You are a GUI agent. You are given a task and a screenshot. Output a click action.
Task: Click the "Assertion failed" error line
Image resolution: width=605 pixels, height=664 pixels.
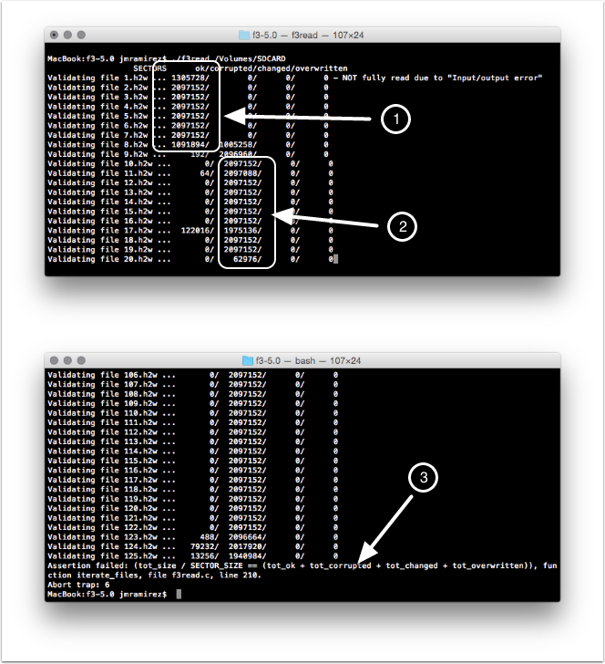coord(273,565)
